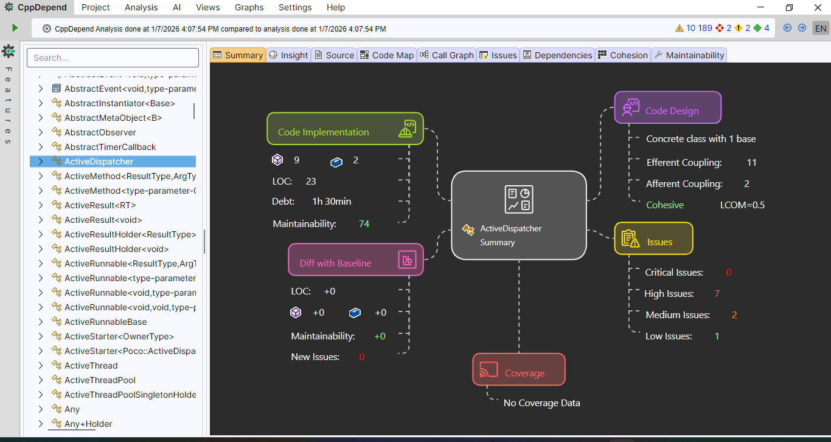This screenshot has width=831, height=442.
Task: Click the green Run analysis play icon
Action: coord(15,28)
